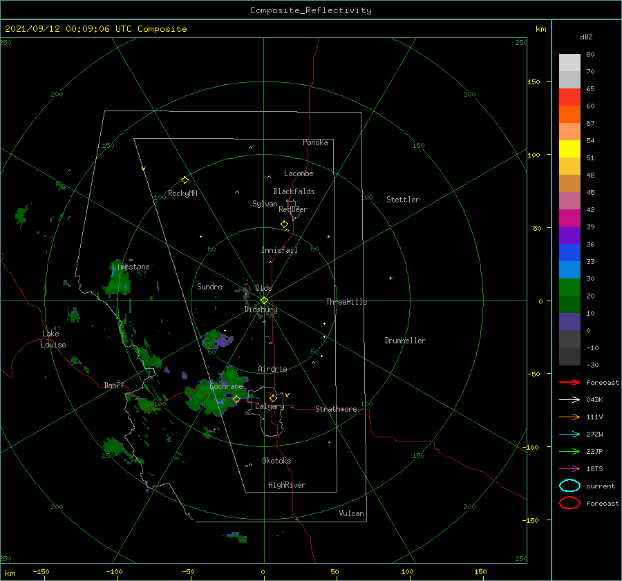
Task: Click the yellow radar-center diamond near Didsbury
Action: 264,301
